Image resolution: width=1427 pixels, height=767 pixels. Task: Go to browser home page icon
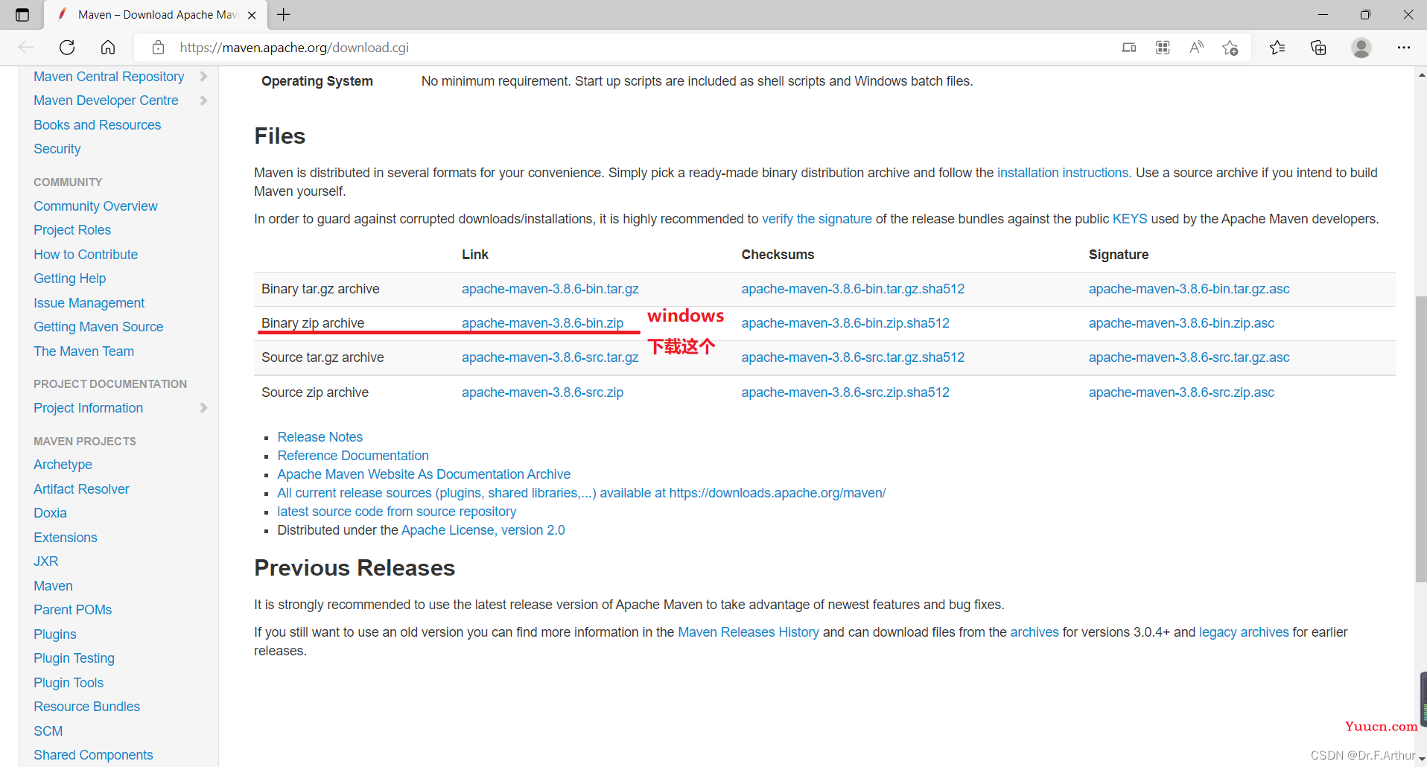coord(108,48)
